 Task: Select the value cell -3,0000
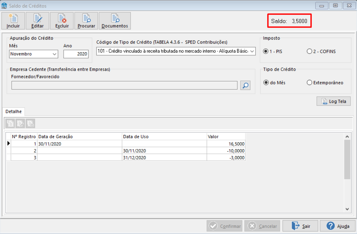tap(226, 157)
